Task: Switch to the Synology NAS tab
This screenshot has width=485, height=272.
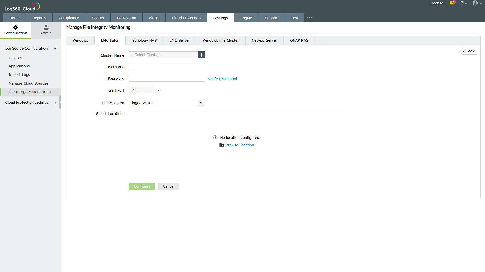Action: [x=144, y=40]
